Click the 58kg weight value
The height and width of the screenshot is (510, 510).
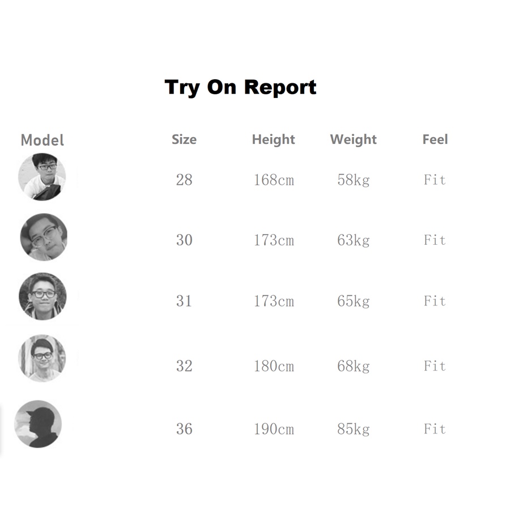click(354, 180)
